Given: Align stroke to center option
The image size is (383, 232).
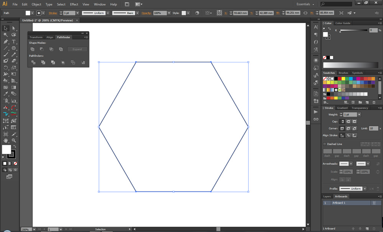Looking at the screenshot, I should 342,135.
